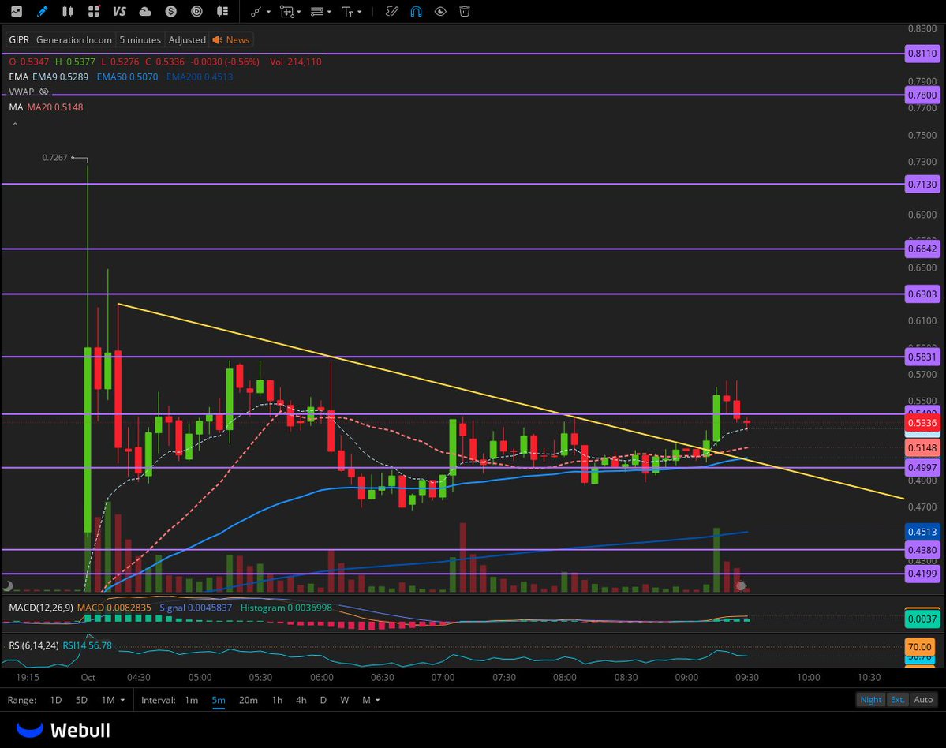Select the horizontal lines tool
The image size is (946, 748).
click(x=316, y=12)
